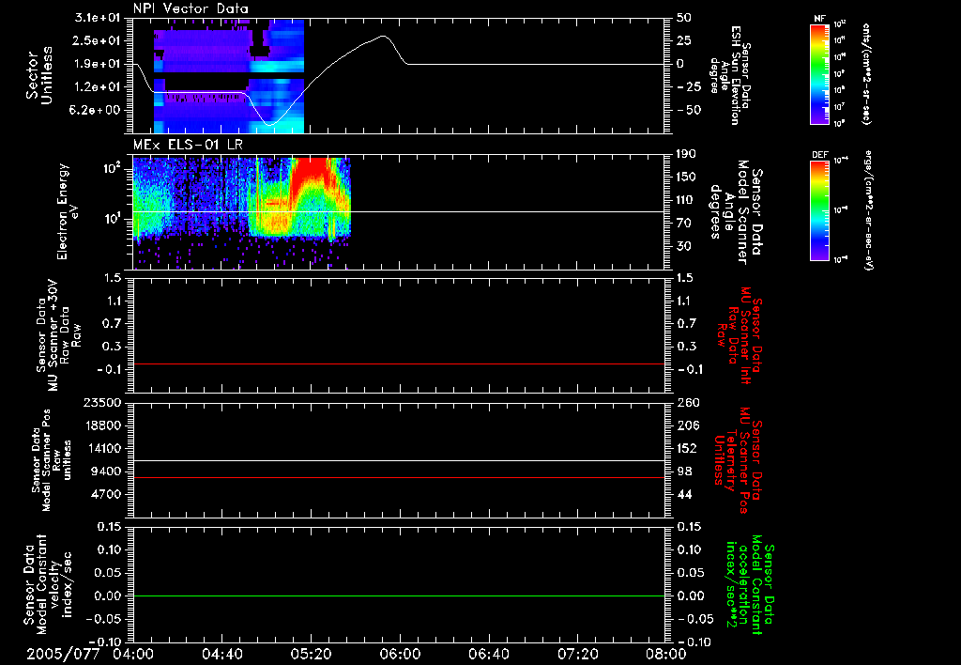Click the "DEF" colorbar label
Viewport: 961px width, 665px height.
coord(820,155)
